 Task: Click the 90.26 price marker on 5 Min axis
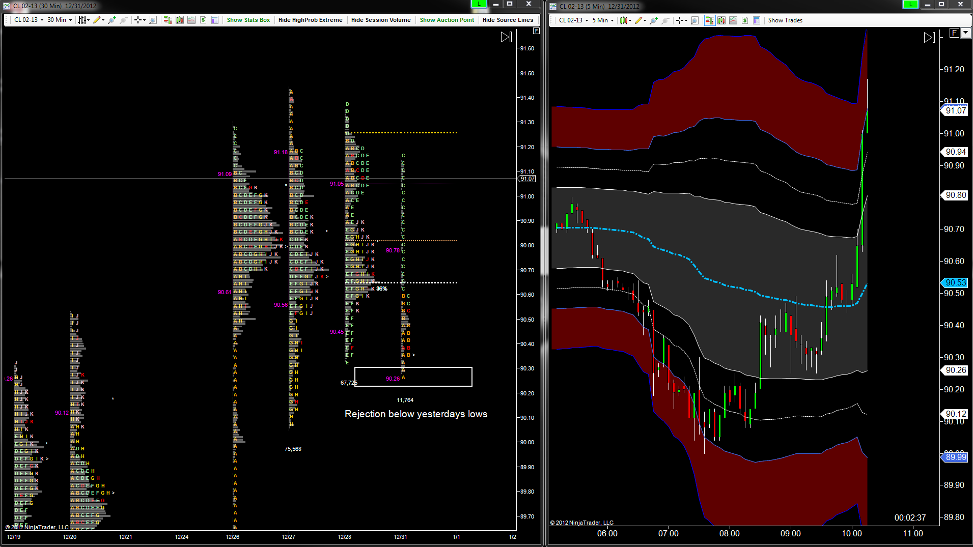(x=955, y=370)
